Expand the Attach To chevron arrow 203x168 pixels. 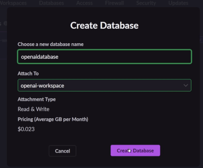(186, 85)
